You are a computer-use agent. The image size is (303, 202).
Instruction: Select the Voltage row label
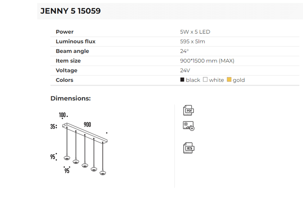point(67,70)
